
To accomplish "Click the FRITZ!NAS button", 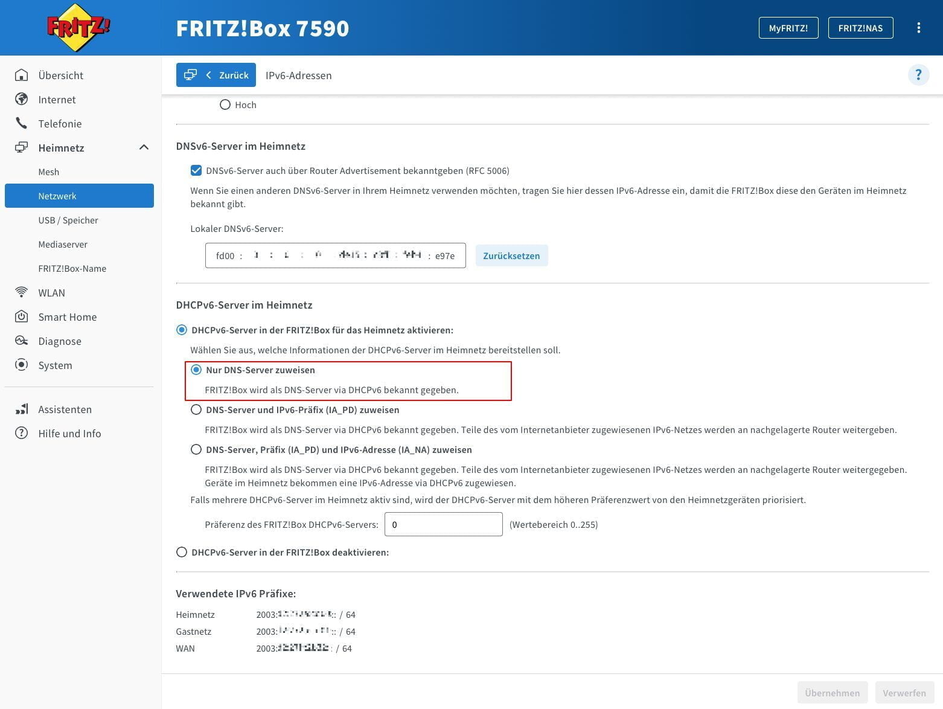I will 860,28.
